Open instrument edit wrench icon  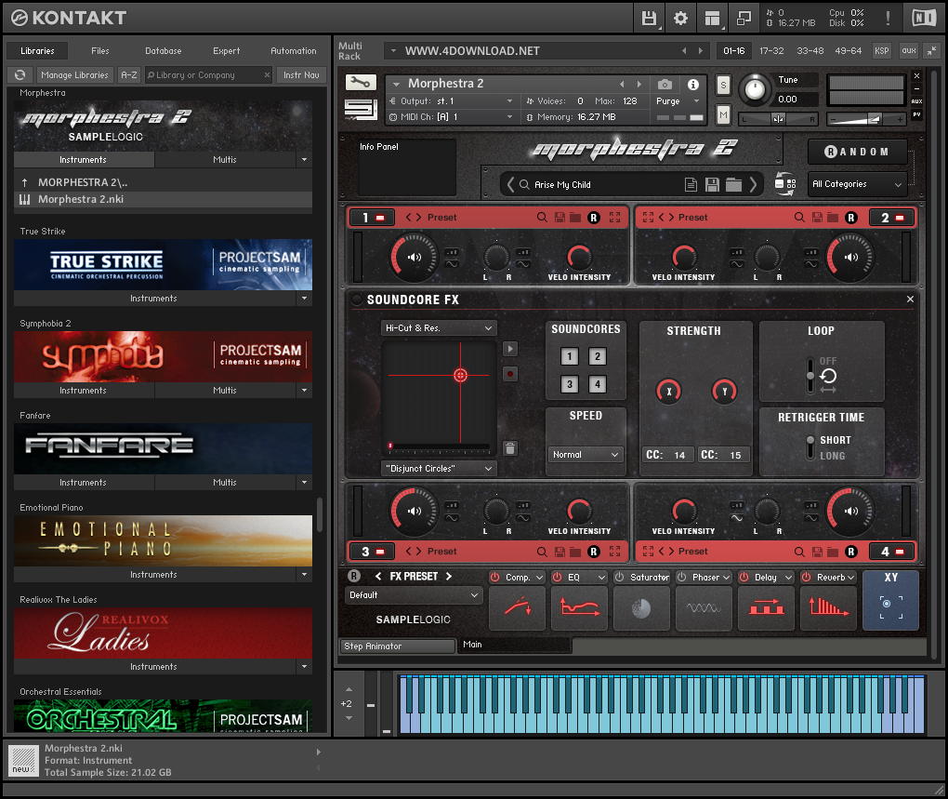click(x=361, y=82)
